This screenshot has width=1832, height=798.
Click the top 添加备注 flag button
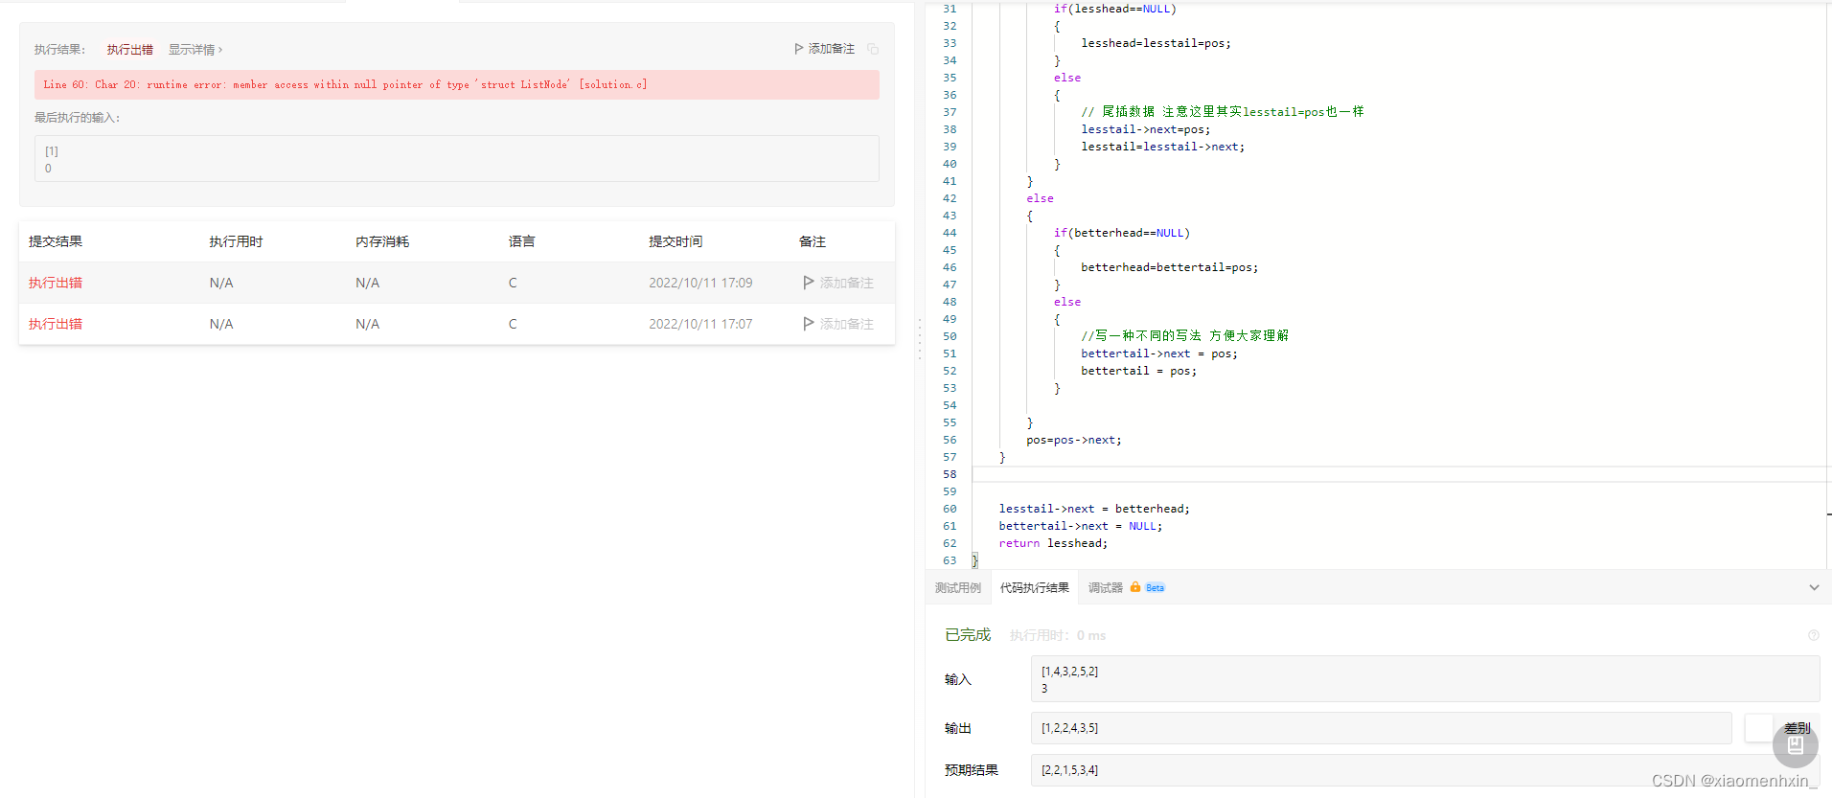824,49
